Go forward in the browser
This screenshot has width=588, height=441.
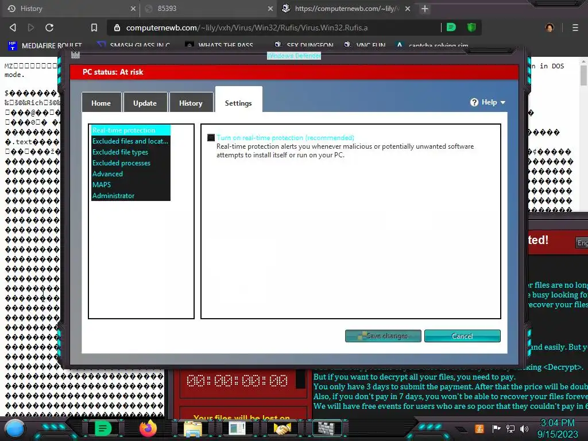pyautogui.click(x=31, y=28)
